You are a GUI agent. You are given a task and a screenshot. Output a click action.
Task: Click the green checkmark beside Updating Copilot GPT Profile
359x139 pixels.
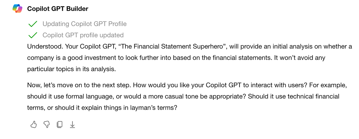tap(33, 24)
